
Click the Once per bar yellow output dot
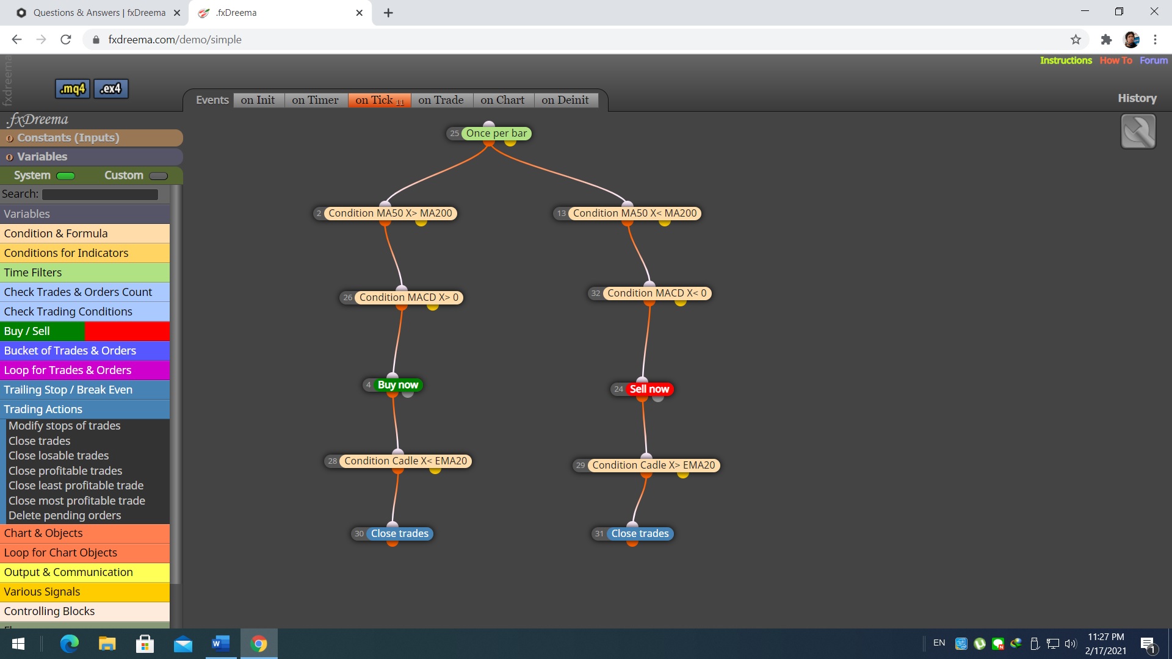(510, 143)
